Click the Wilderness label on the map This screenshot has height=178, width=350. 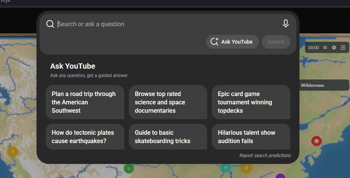[312, 85]
